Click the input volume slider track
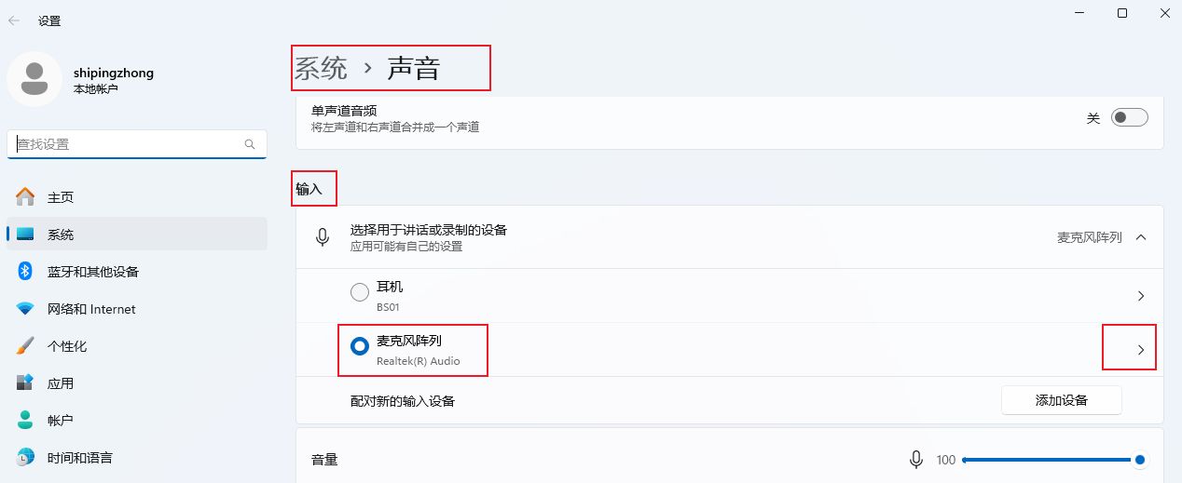 (1044, 460)
